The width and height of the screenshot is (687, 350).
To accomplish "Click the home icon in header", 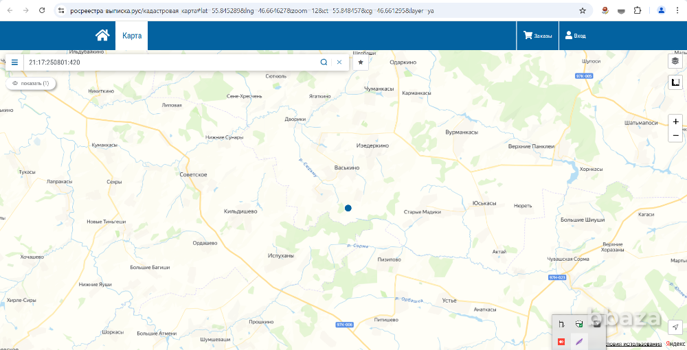I will (x=102, y=36).
